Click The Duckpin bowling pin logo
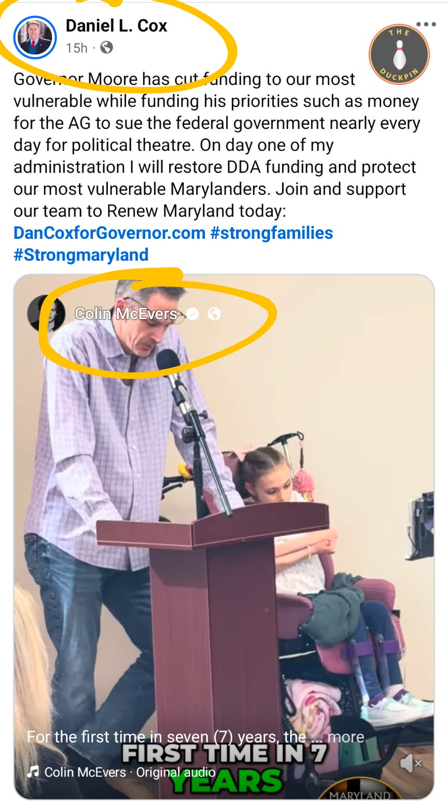 click(x=399, y=54)
